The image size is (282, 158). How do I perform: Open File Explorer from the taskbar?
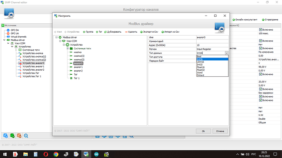25,154
